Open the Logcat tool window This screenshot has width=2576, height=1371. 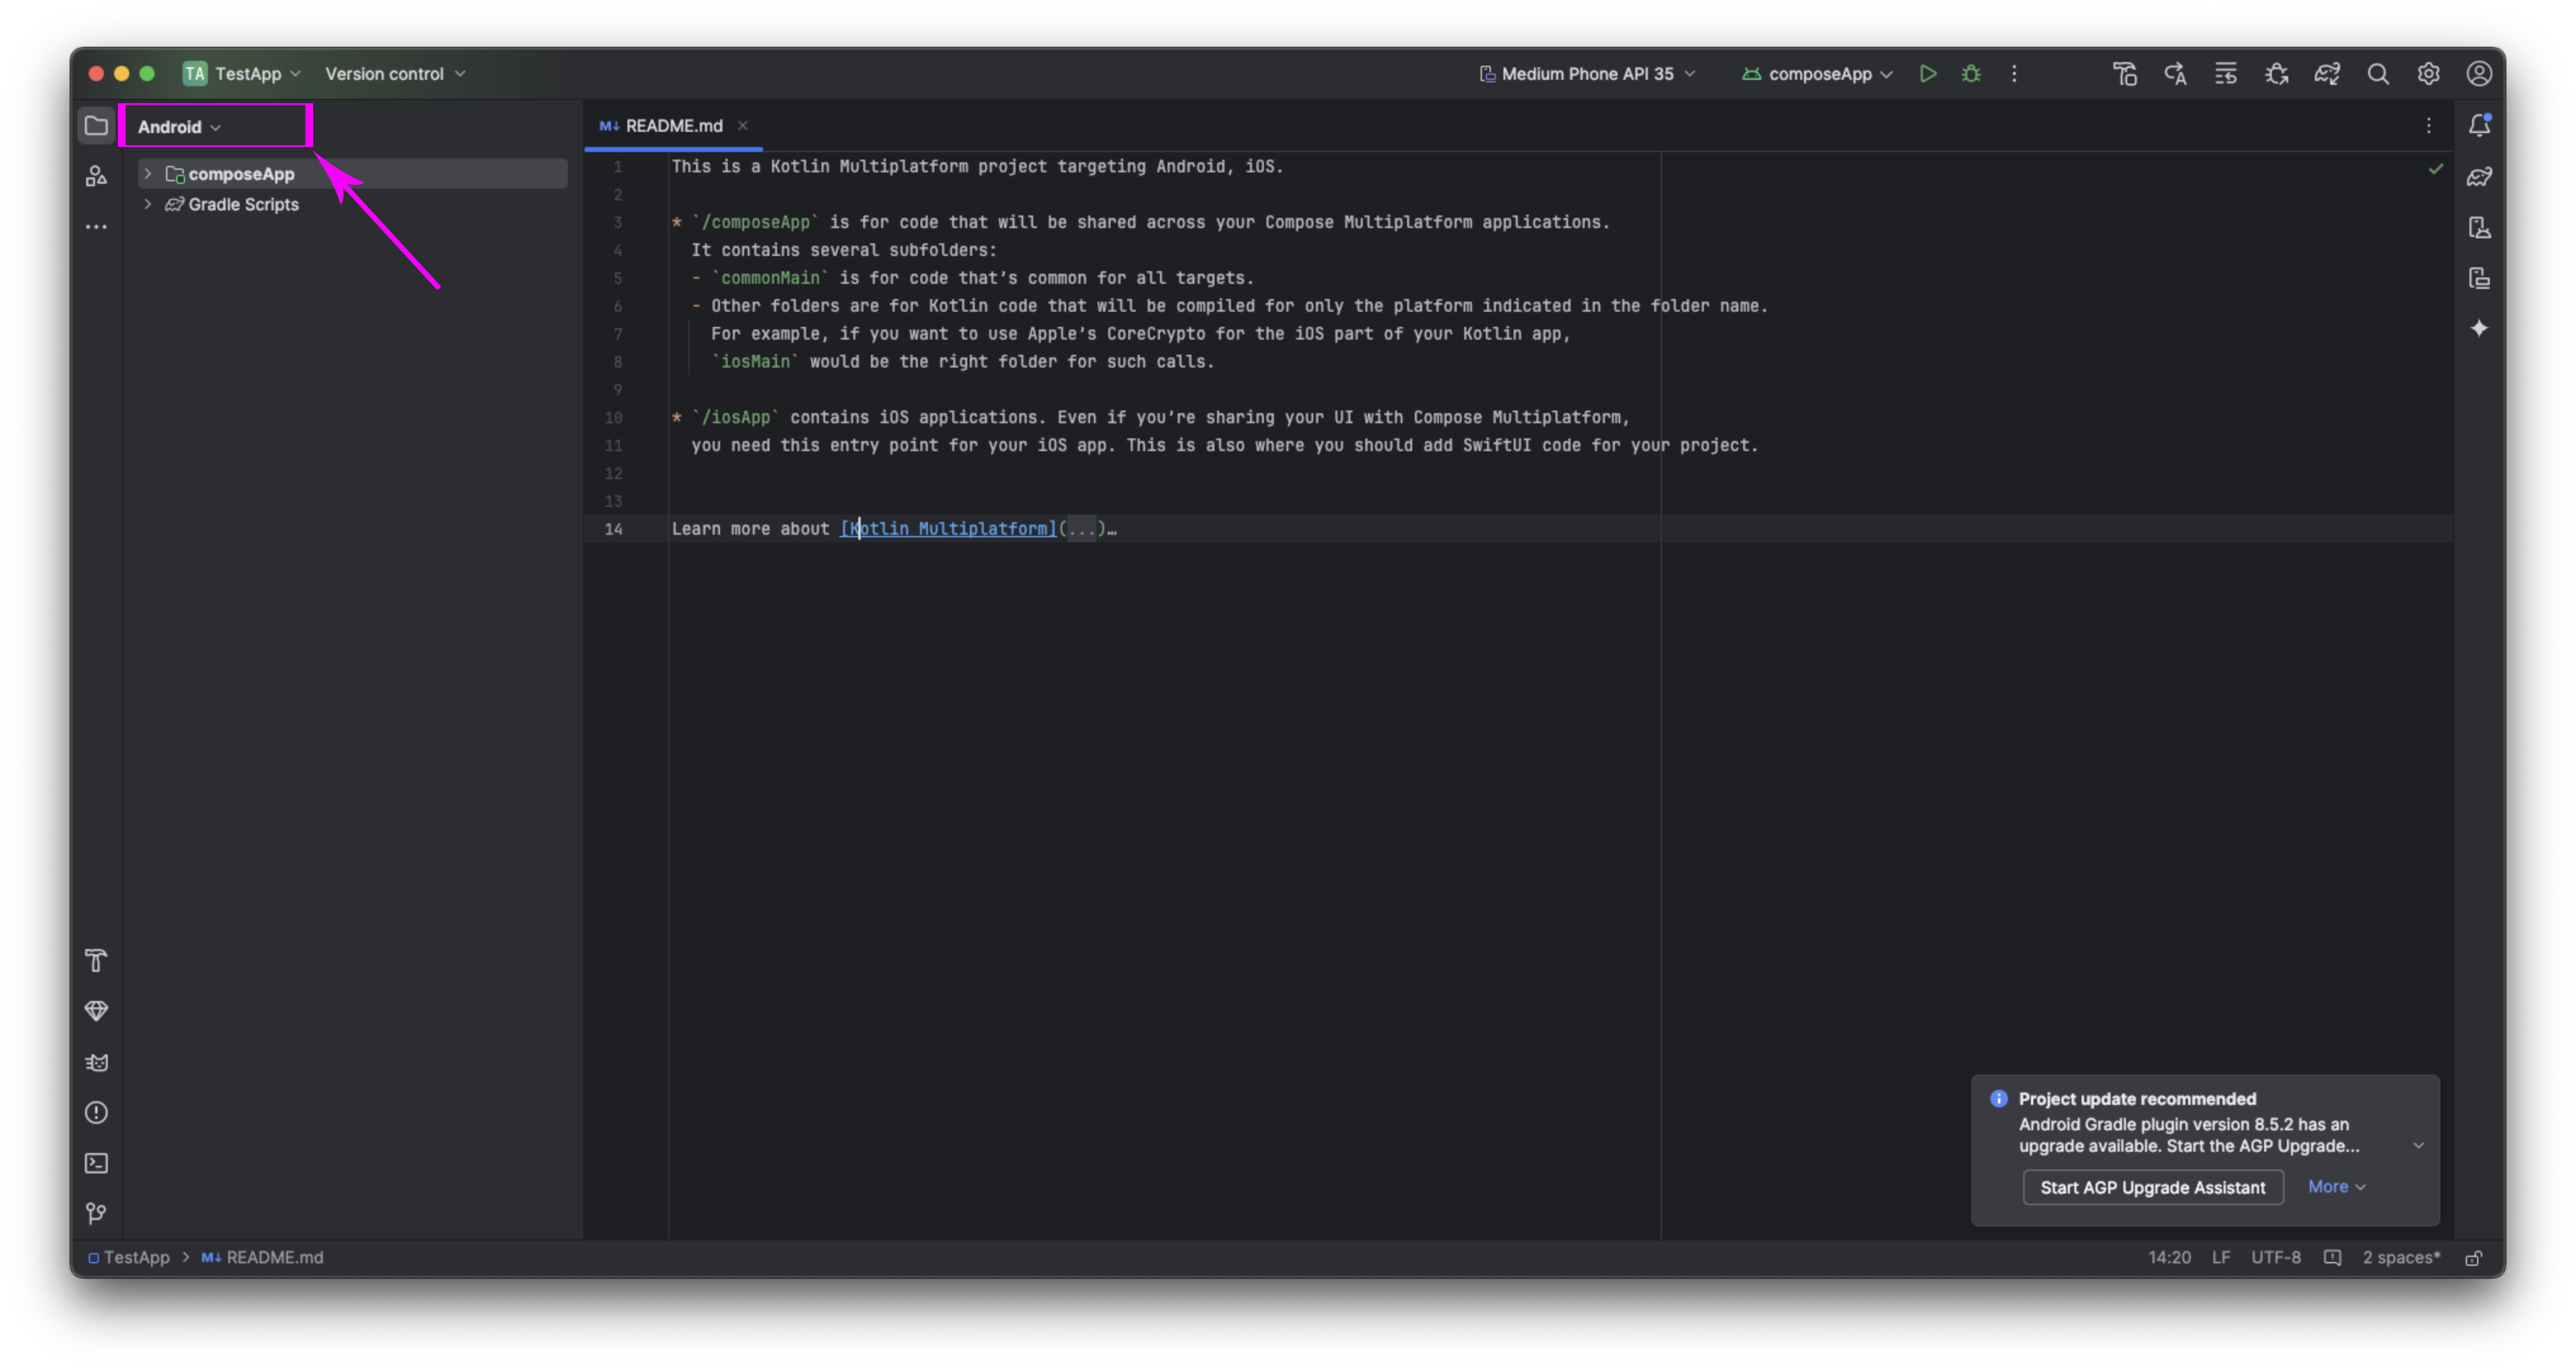click(96, 1062)
